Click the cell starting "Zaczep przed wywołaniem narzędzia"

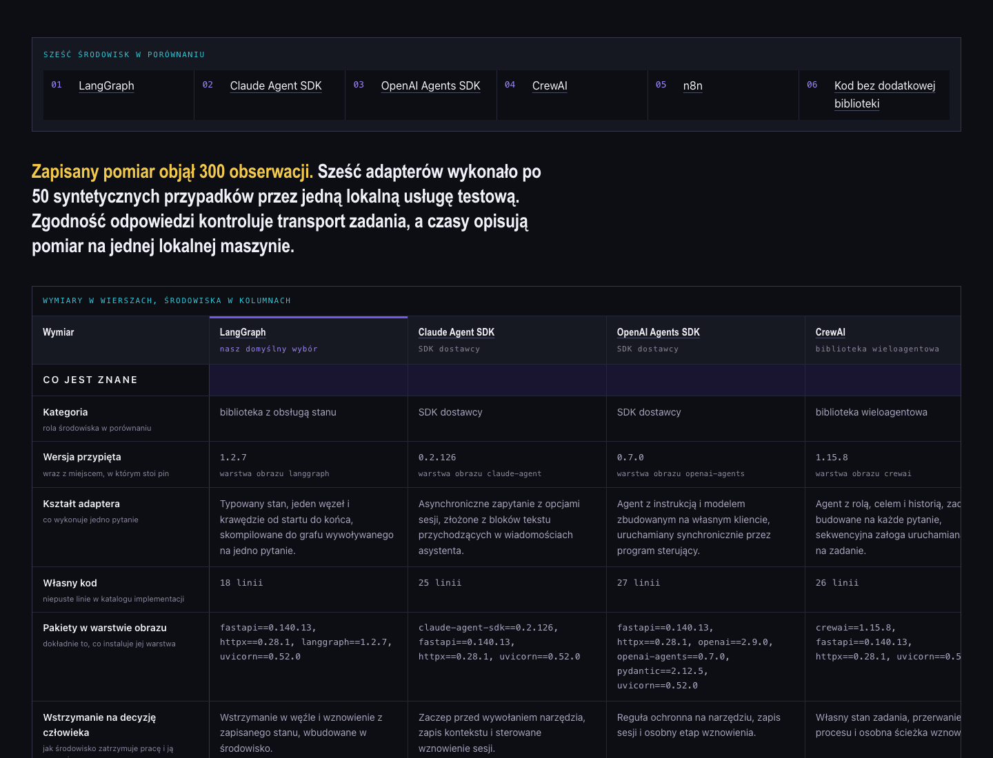[x=502, y=733]
